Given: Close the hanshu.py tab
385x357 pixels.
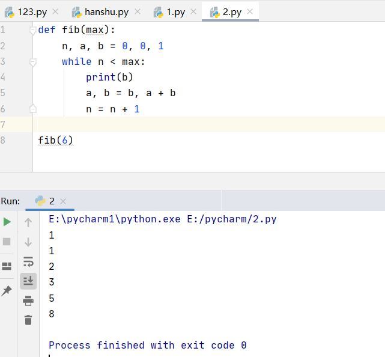Looking at the screenshot, I should pyautogui.click(x=138, y=11).
